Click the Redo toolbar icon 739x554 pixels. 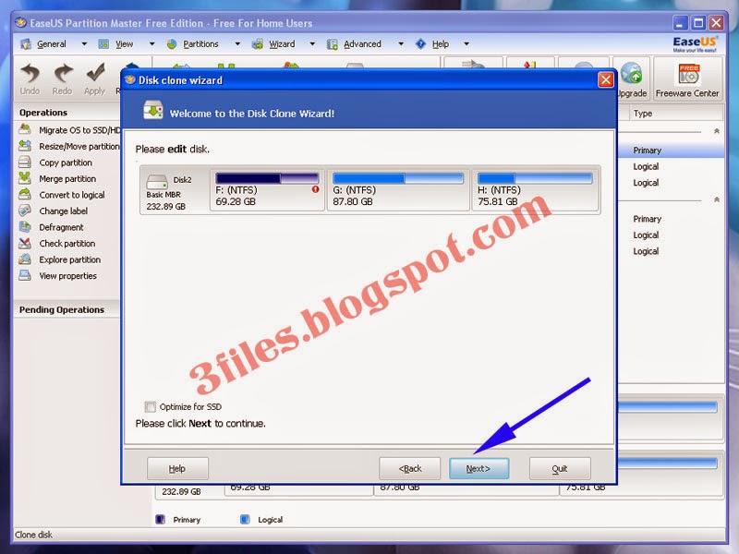[63, 74]
